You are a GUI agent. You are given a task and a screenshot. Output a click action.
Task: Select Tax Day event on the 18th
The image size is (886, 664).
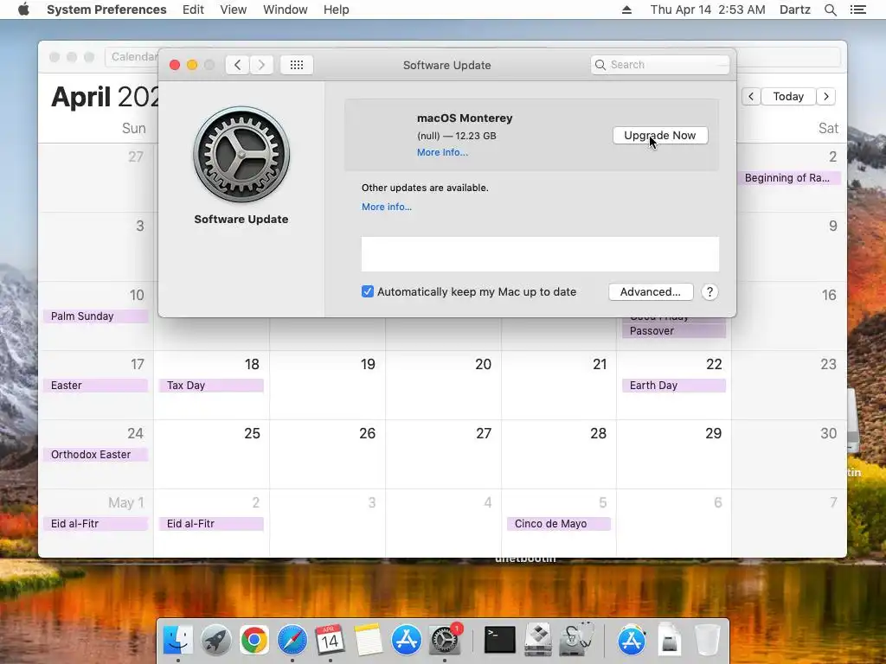[x=211, y=386]
